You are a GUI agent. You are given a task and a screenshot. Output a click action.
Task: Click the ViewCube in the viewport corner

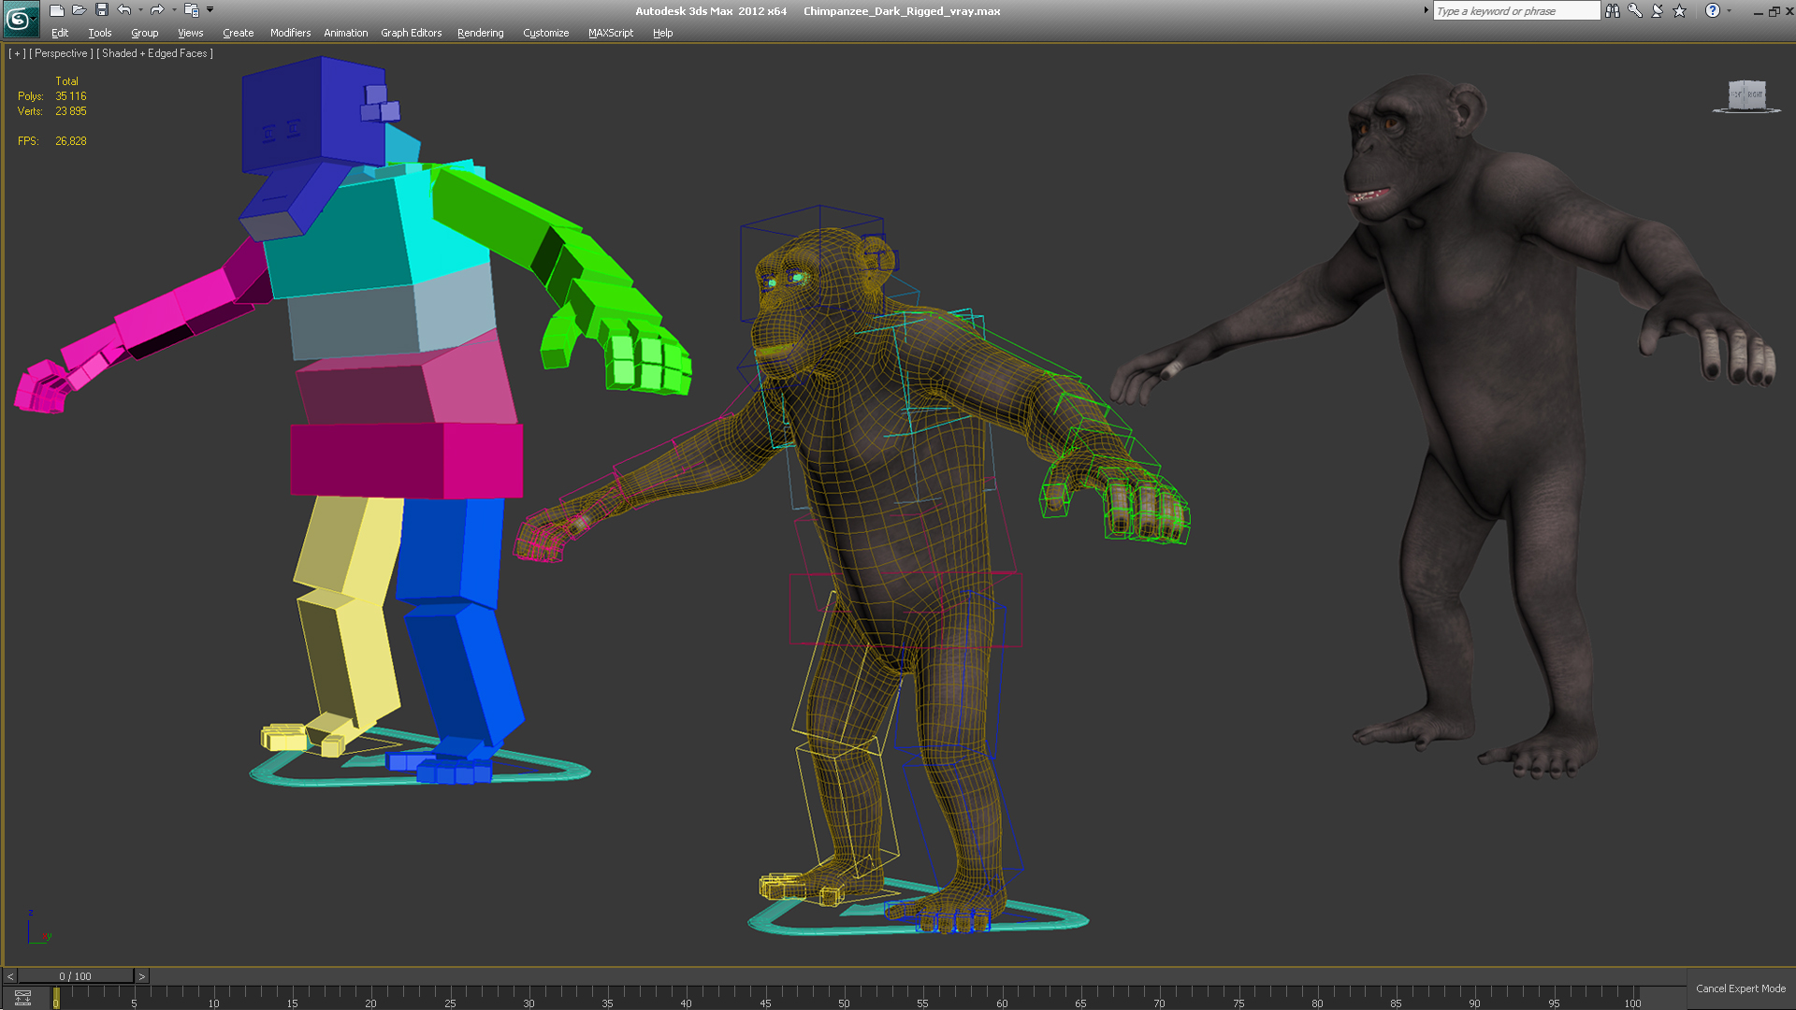(x=1746, y=96)
